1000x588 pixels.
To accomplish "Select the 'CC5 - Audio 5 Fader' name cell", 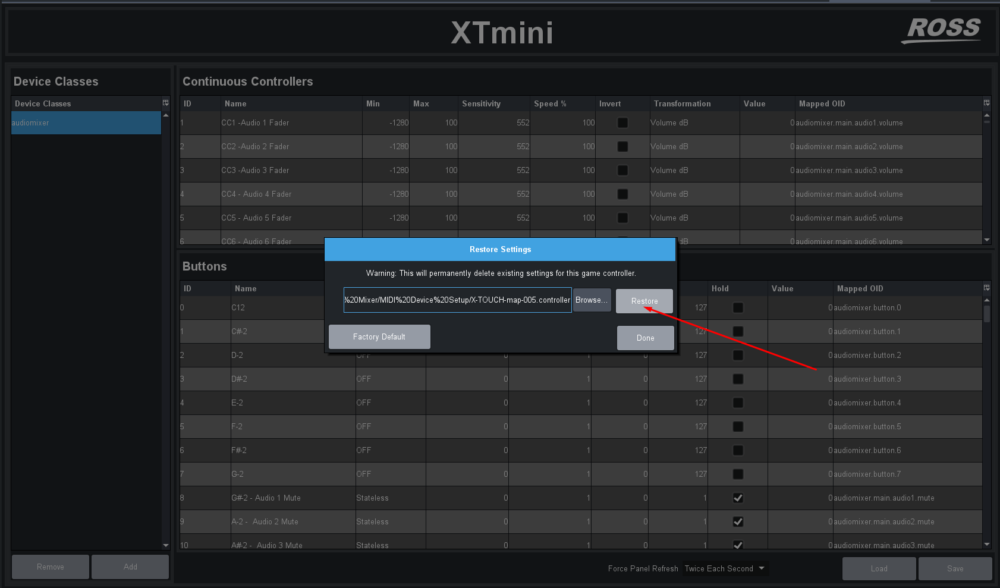I will coord(291,218).
